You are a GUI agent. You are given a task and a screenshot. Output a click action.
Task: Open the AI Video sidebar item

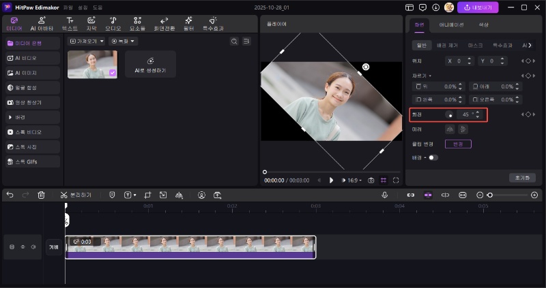coord(33,58)
